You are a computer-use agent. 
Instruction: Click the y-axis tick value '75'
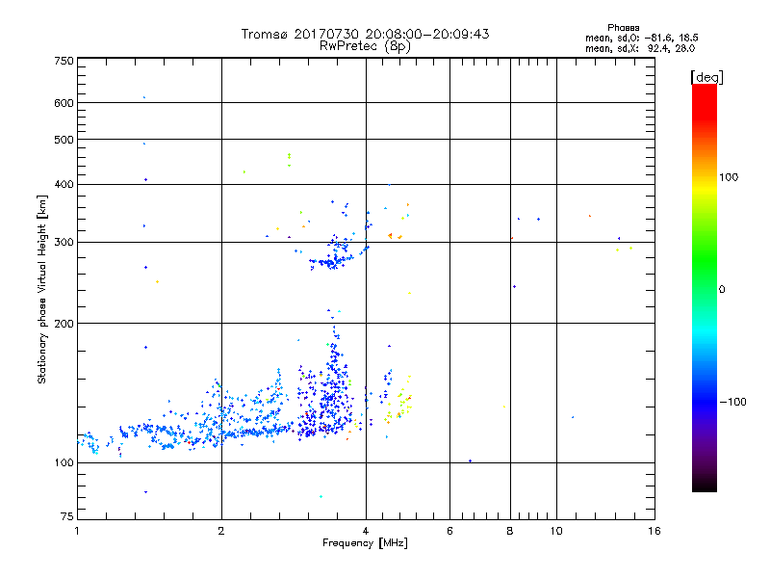tap(67, 516)
